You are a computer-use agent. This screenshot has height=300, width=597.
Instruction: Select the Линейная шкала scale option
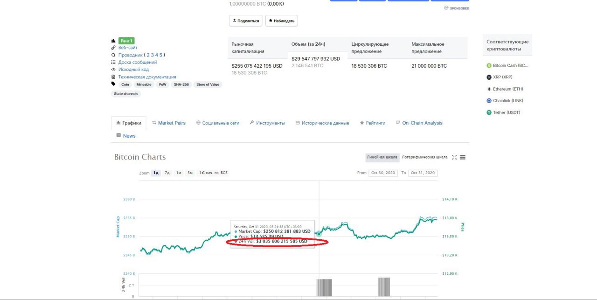coord(382,157)
